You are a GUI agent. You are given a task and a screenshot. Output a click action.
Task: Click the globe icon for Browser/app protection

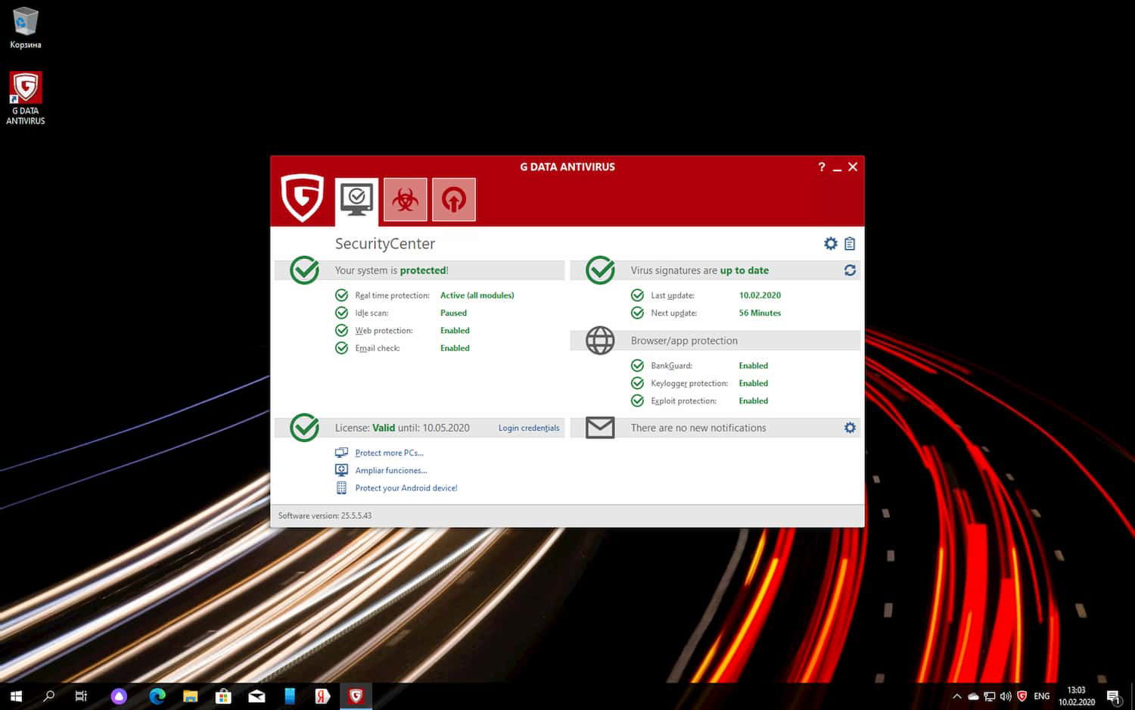[599, 340]
